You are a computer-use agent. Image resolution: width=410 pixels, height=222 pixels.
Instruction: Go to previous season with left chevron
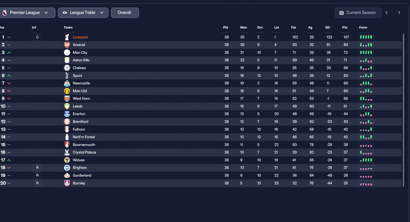(387, 13)
